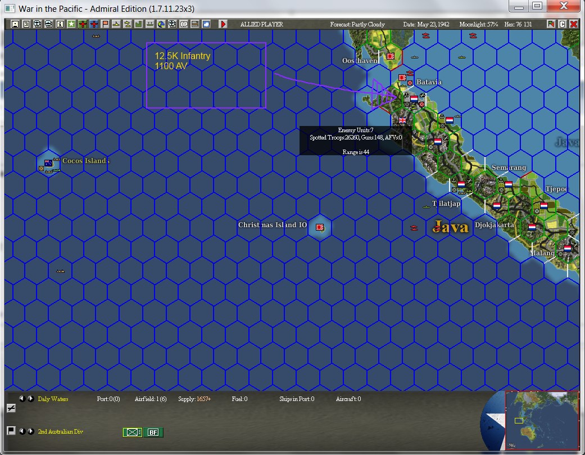The image size is (585, 455).
Task: Click the OP operations toolbar icon
Action: [184, 24]
